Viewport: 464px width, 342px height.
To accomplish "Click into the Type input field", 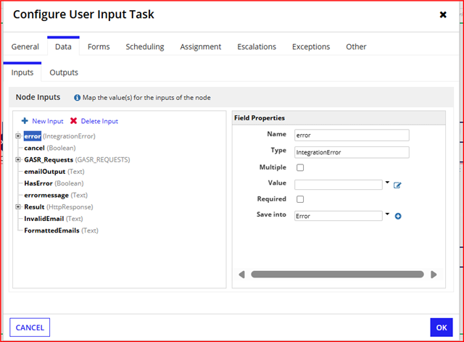I will (352, 152).
